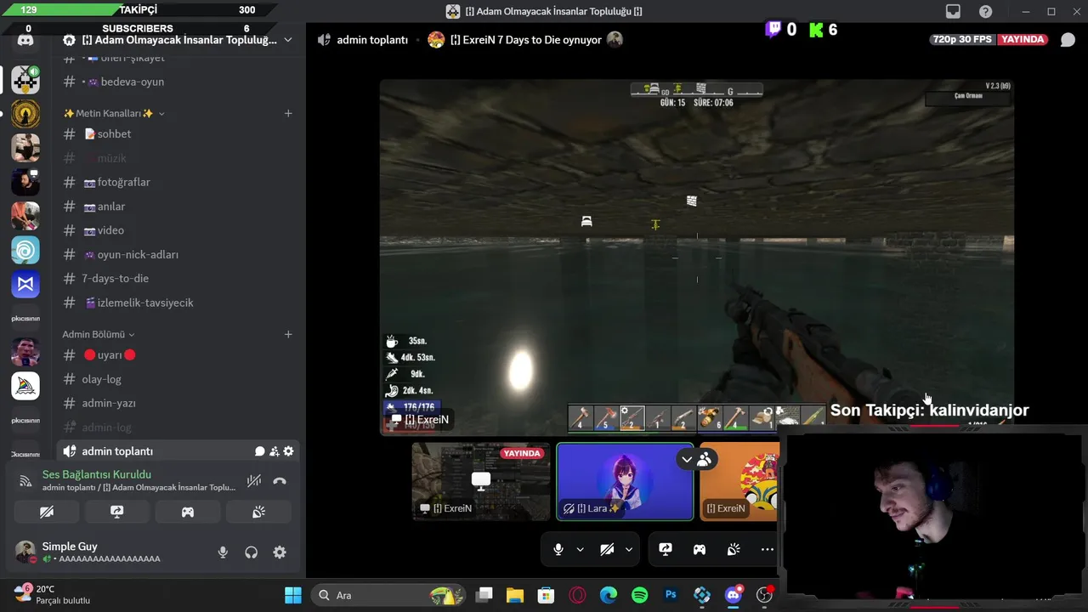Open the chess server icon in sidebar
Image resolution: width=1088 pixels, height=612 pixels.
point(25,80)
